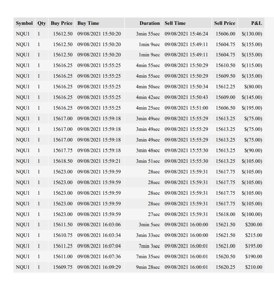Select buy time 09/08/2021 16:09:29
This screenshot has width=274, height=283.
point(99,267)
